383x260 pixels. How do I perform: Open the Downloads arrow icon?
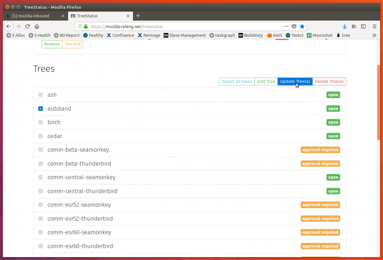(345, 26)
